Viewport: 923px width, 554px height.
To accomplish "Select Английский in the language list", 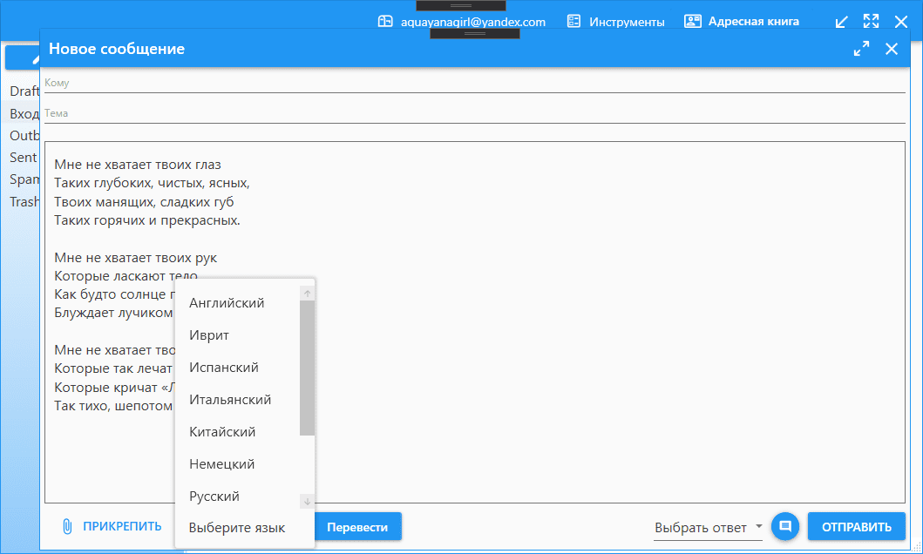I will (227, 303).
